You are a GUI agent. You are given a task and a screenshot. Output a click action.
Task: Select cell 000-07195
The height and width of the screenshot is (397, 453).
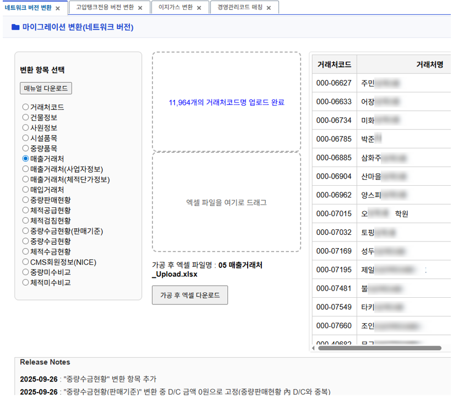334,270
